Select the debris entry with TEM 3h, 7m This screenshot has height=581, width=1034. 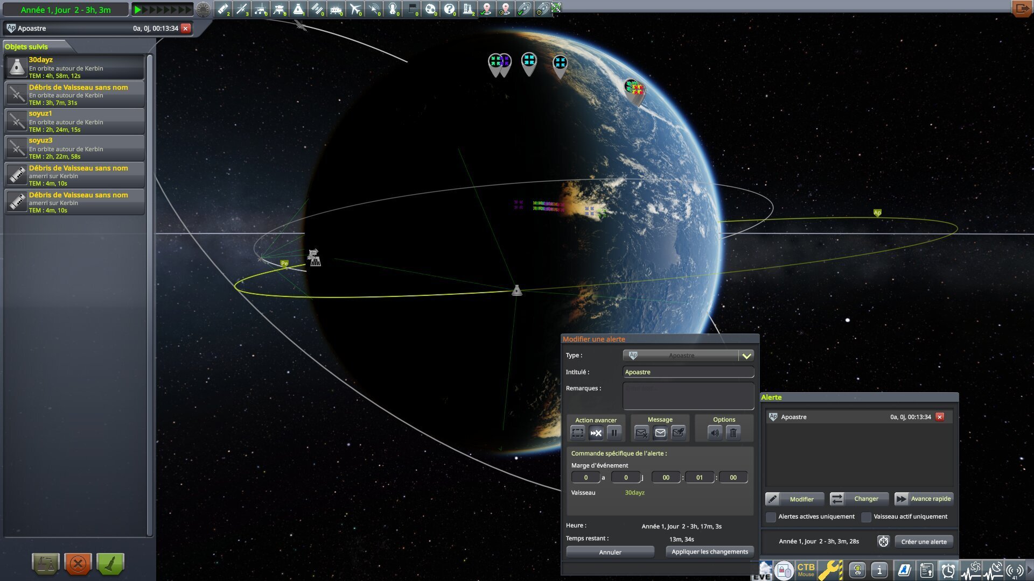click(x=74, y=94)
